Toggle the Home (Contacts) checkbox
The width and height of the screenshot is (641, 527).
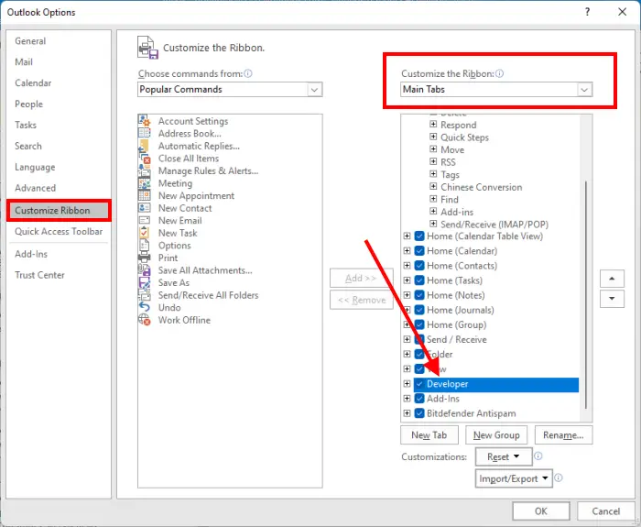[x=419, y=266]
